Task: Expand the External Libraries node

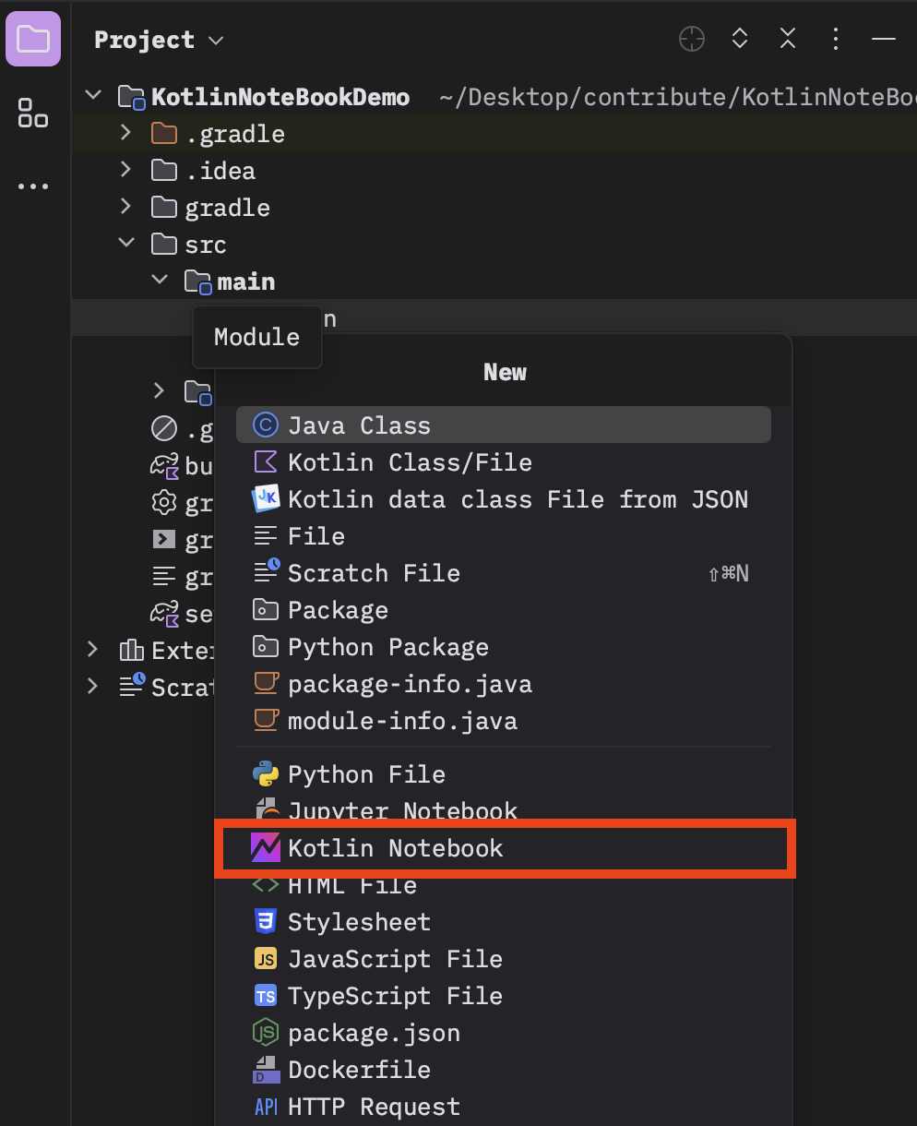Action: 92,650
